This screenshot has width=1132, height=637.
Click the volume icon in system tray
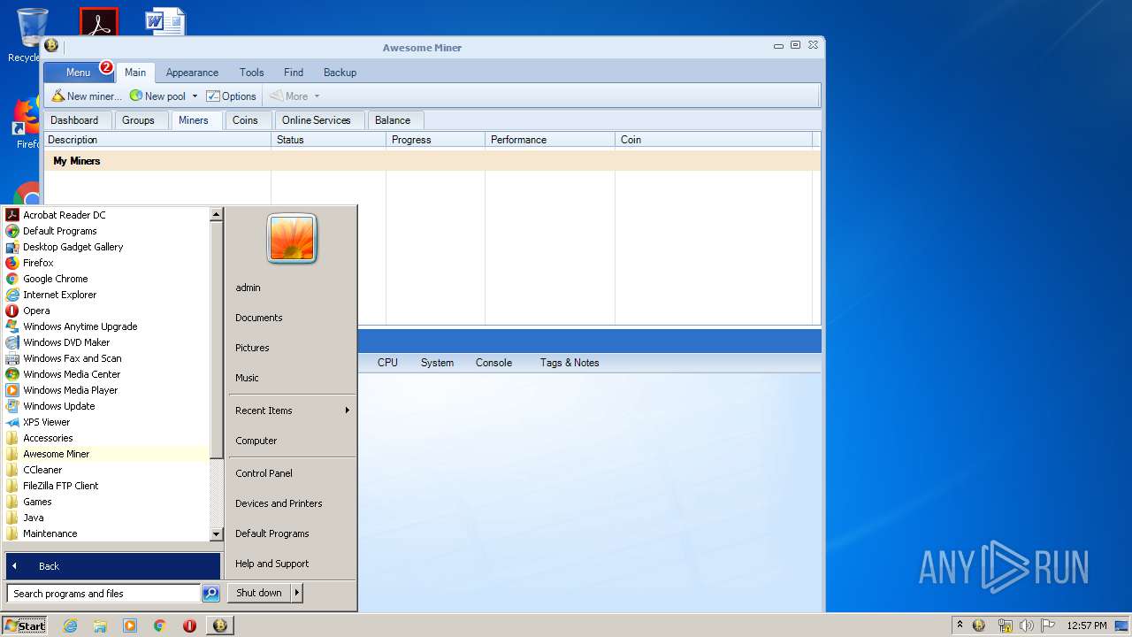click(x=1026, y=625)
